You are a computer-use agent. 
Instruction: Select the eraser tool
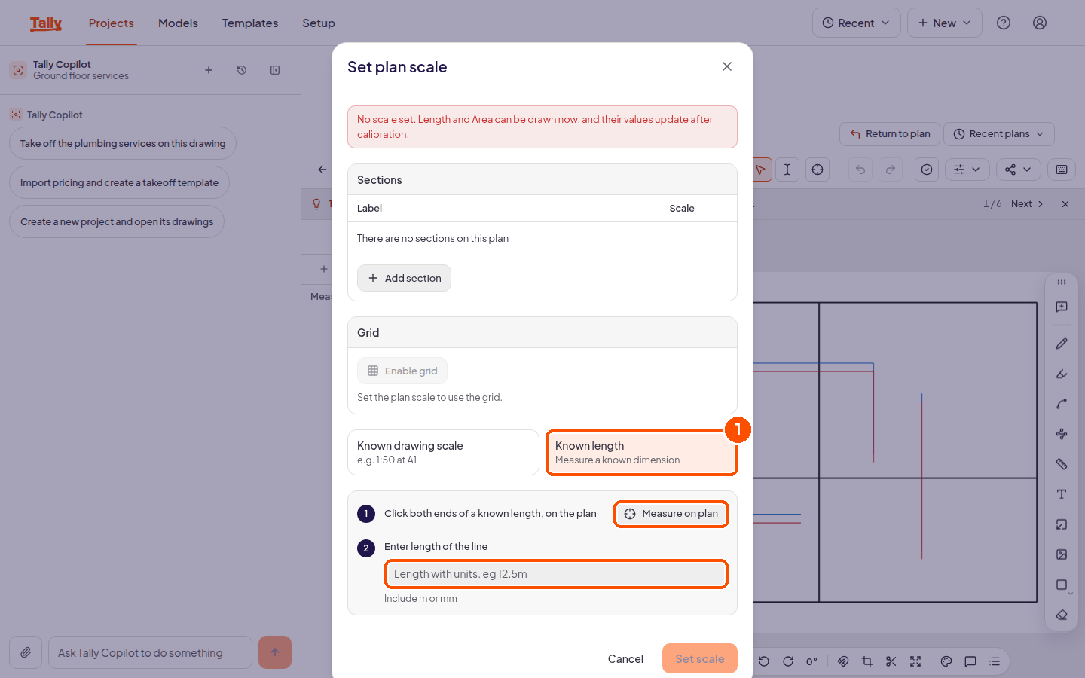(1062, 615)
